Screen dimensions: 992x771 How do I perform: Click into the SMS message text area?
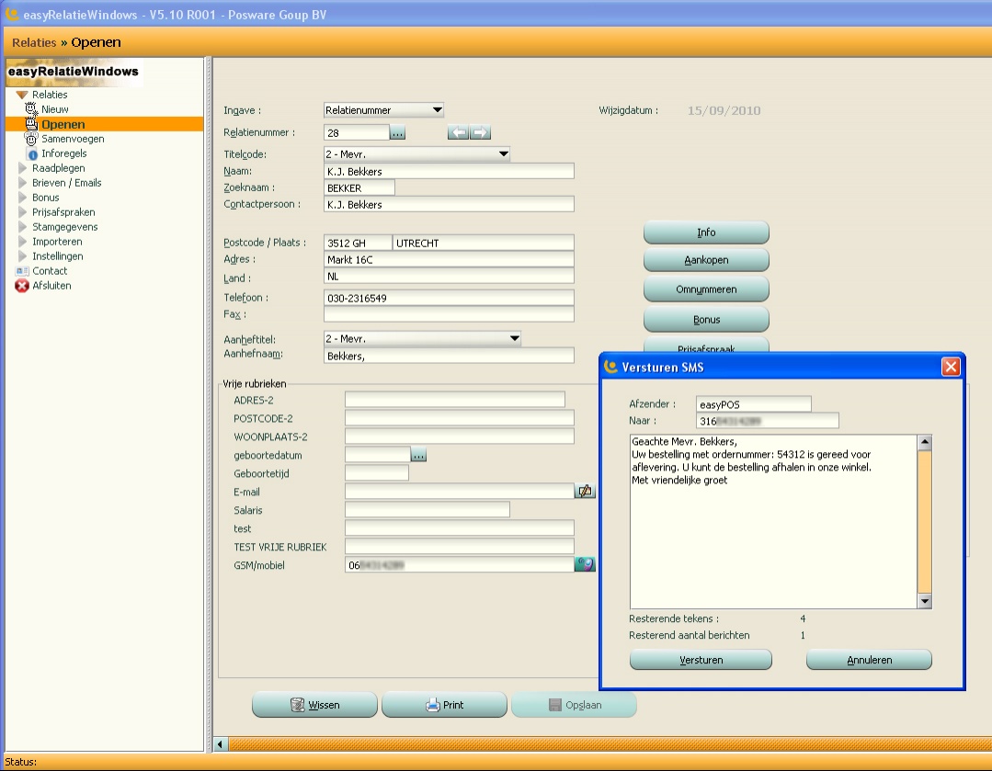point(773,521)
